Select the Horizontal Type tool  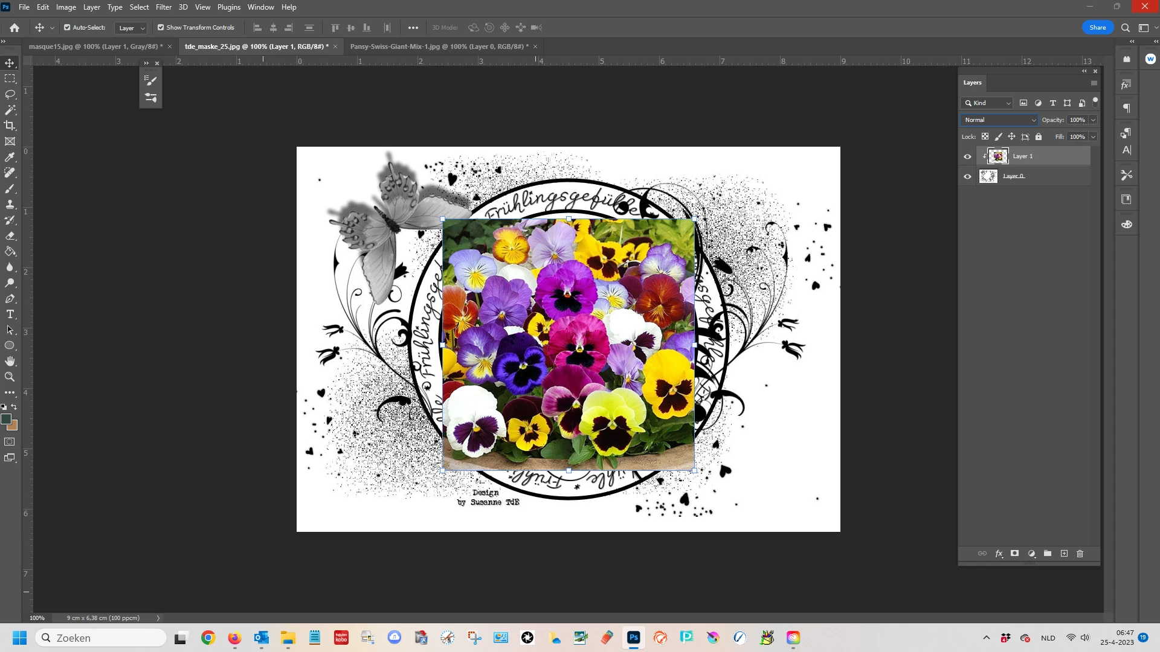click(x=10, y=315)
